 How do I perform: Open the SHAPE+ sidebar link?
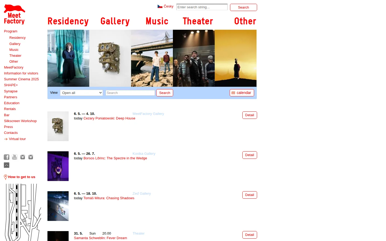coord(11,85)
